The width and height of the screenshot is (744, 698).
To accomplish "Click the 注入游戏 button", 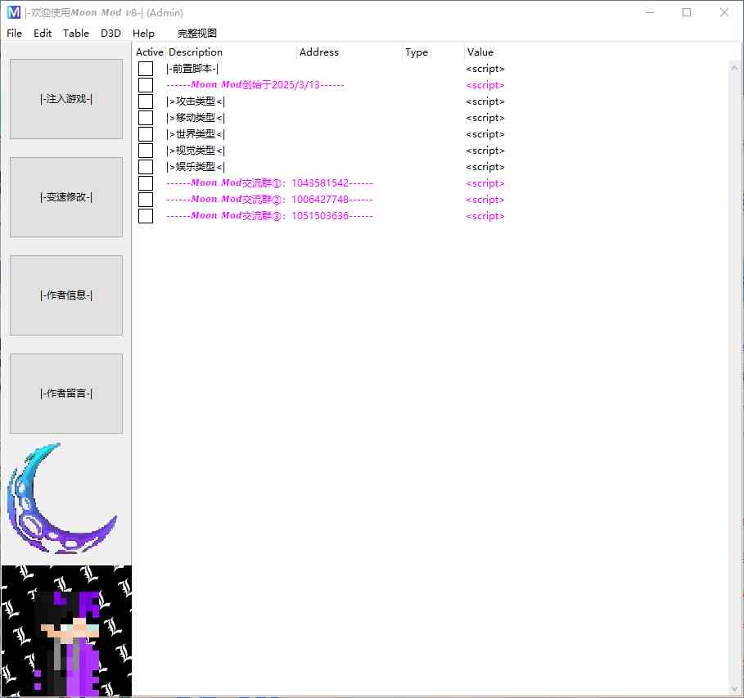I will [66, 99].
